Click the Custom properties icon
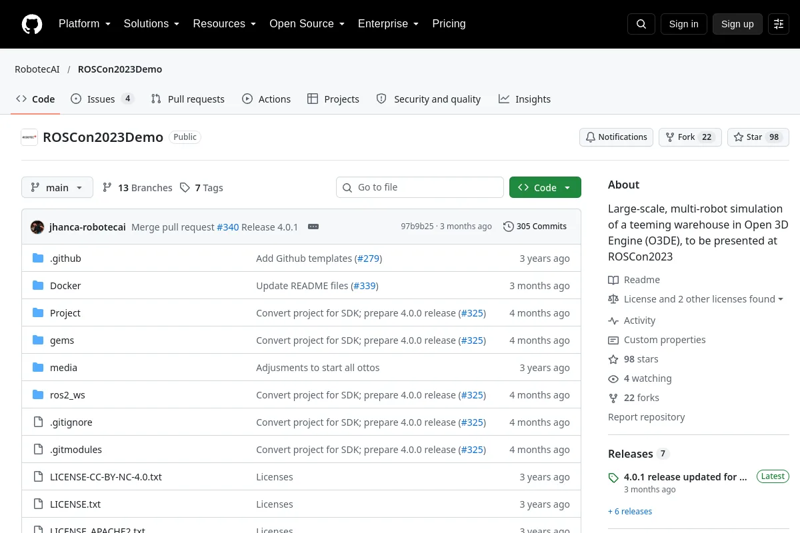This screenshot has height=533, width=800. pyautogui.click(x=613, y=340)
